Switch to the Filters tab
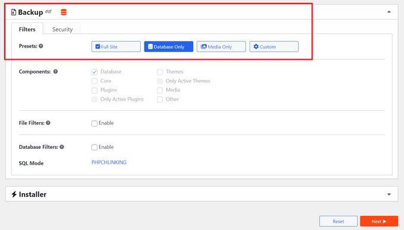The height and width of the screenshot is (230, 404). (27, 29)
